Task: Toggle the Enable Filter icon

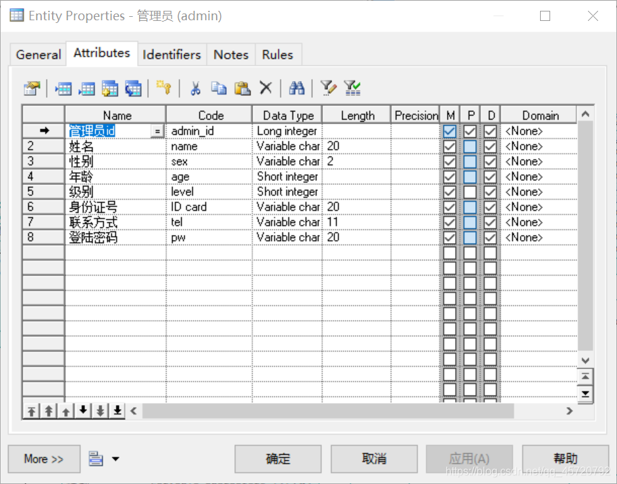Action: point(352,88)
